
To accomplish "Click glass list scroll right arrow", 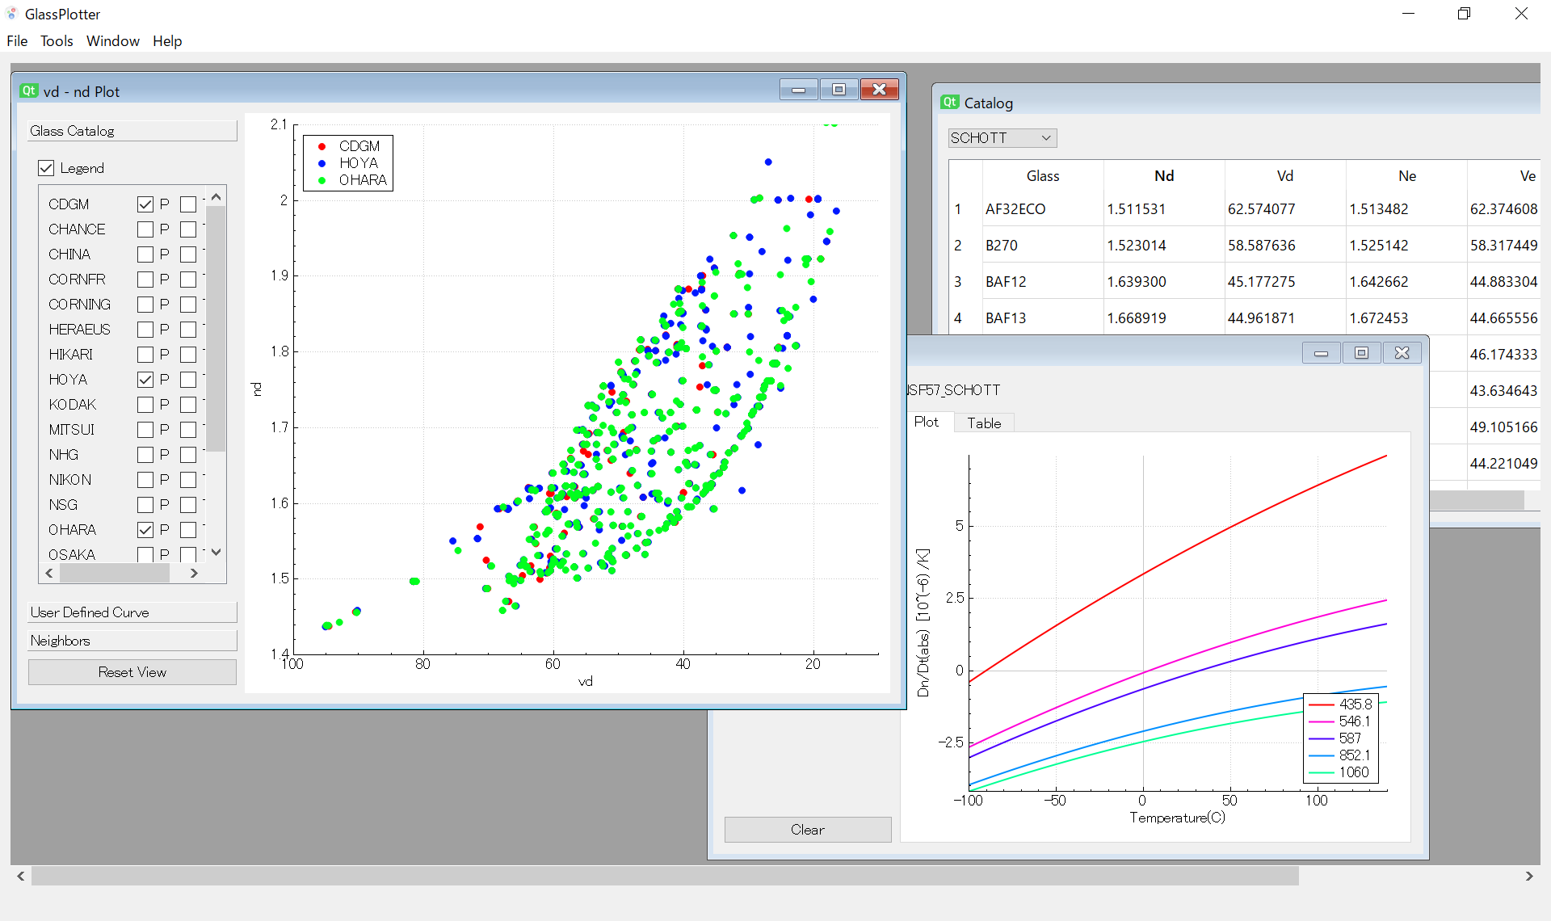I will [x=194, y=574].
